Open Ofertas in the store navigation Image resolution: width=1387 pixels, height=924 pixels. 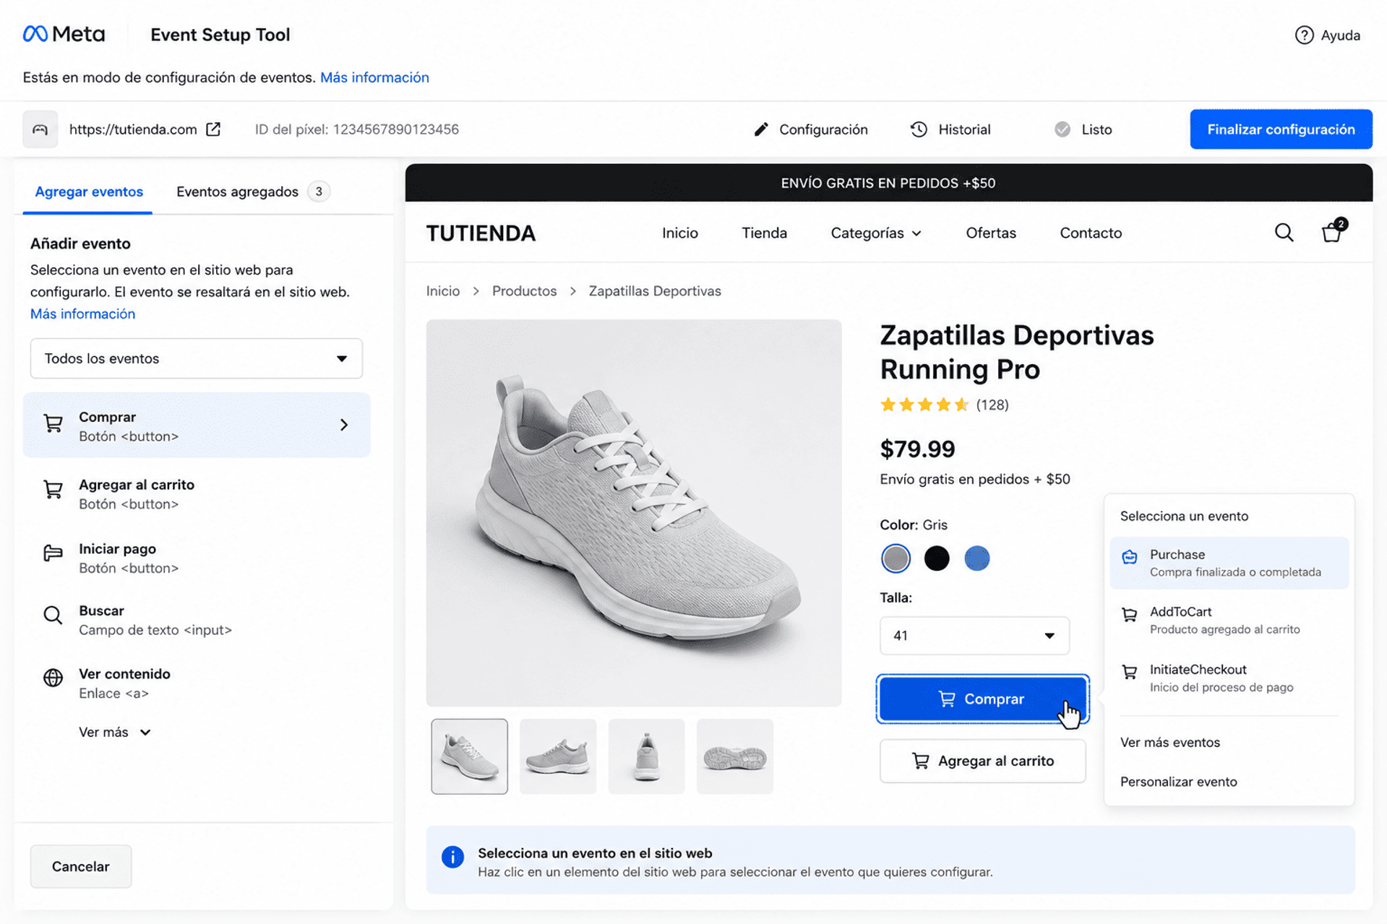point(990,233)
